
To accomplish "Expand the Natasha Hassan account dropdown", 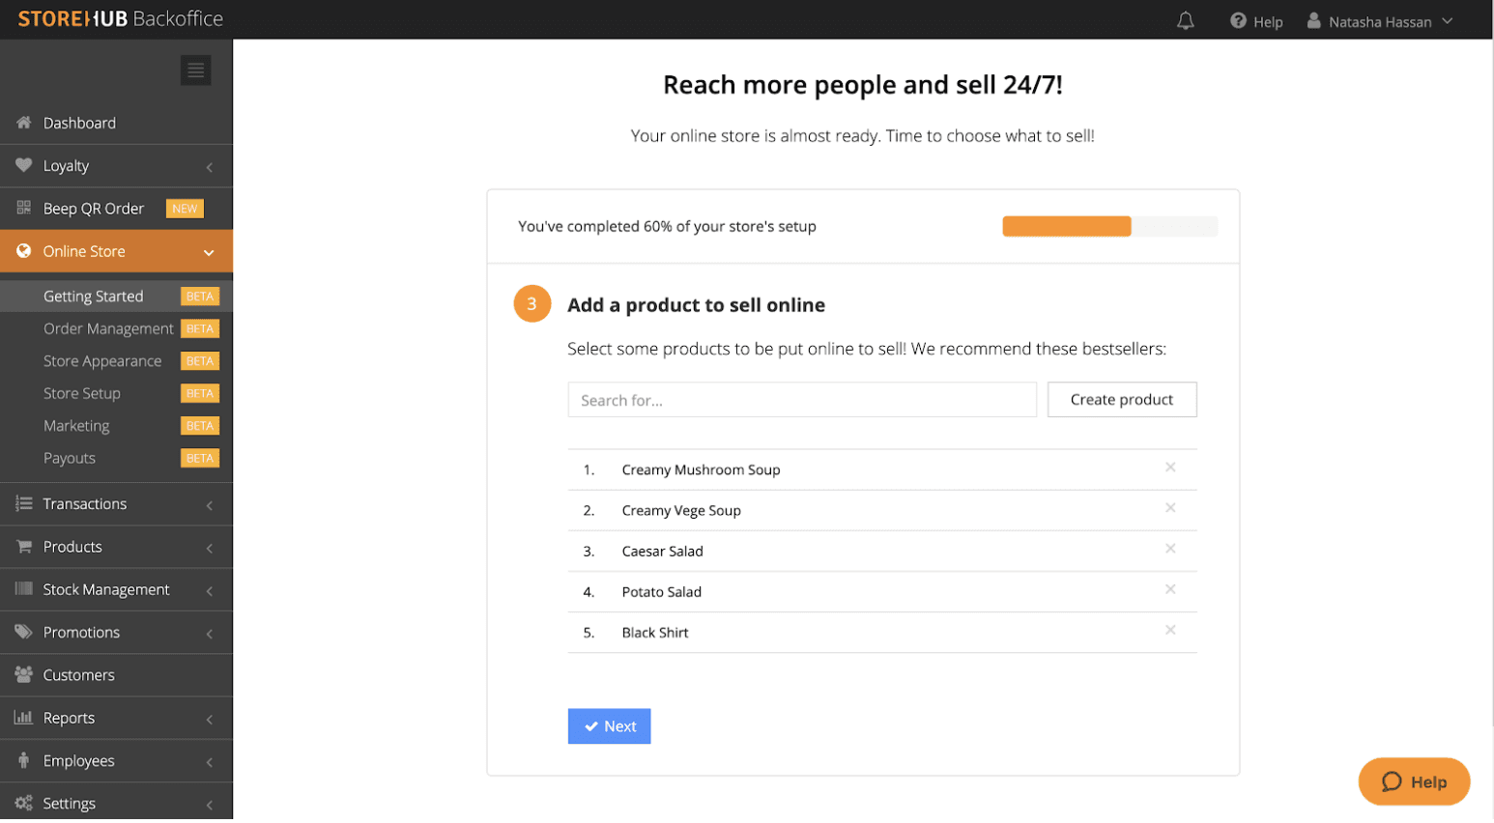I will 1380,20.
